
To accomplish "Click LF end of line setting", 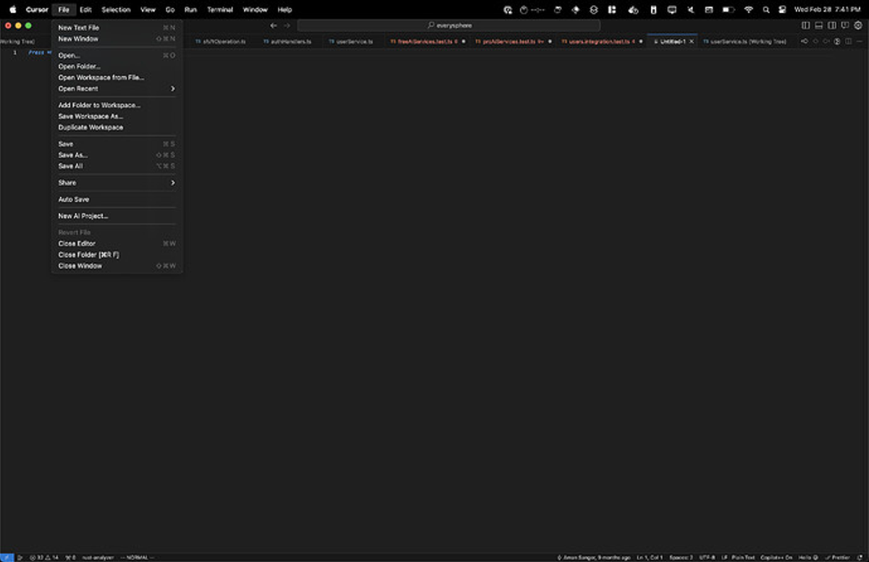I will point(724,558).
